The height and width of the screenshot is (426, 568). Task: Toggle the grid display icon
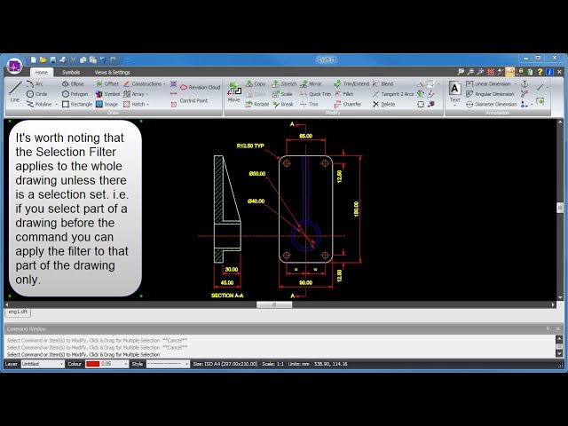(490, 72)
